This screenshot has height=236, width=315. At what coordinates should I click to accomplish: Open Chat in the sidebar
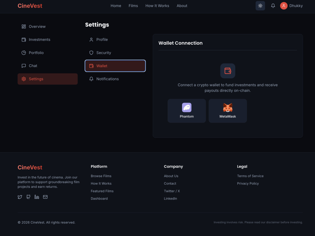(48, 66)
